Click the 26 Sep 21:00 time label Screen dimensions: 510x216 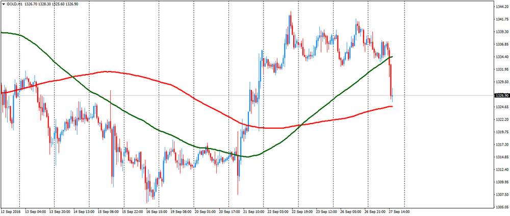pos(374,211)
